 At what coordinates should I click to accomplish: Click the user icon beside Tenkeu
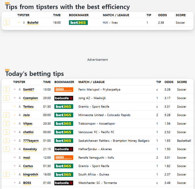click(x=20, y=107)
